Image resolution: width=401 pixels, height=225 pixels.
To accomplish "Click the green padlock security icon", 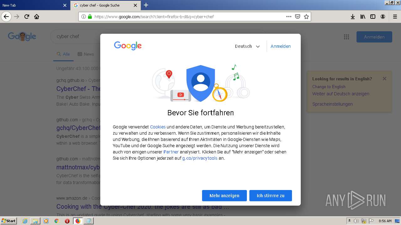I will tap(90, 17).
